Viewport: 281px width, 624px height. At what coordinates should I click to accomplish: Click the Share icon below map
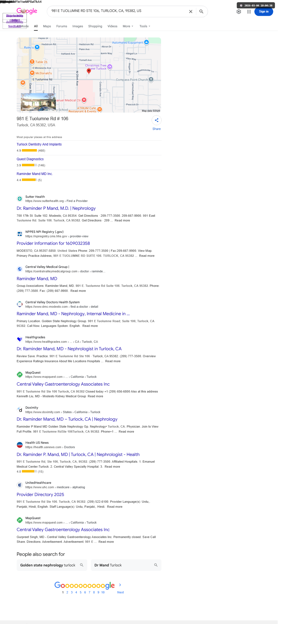coord(157,120)
